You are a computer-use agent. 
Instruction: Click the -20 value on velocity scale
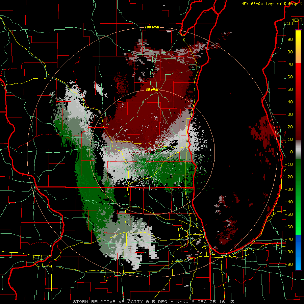click(x=289, y=177)
